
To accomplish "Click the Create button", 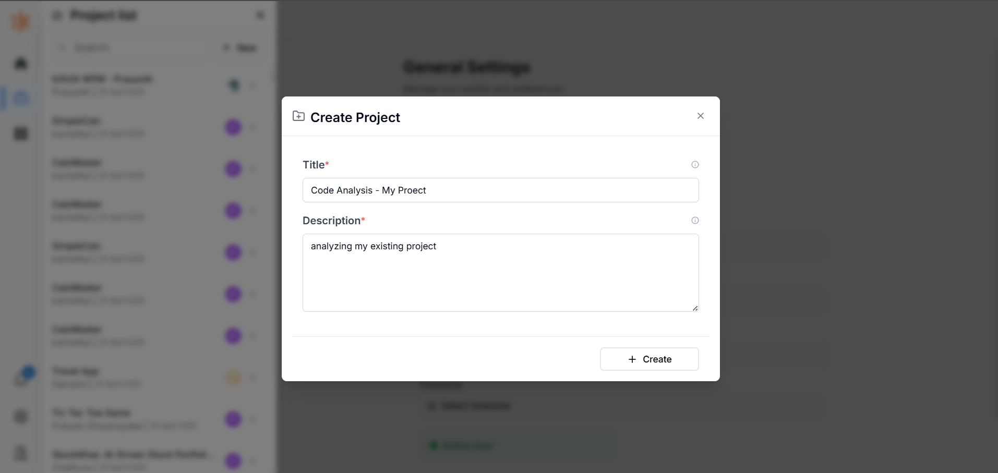I will [x=650, y=359].
